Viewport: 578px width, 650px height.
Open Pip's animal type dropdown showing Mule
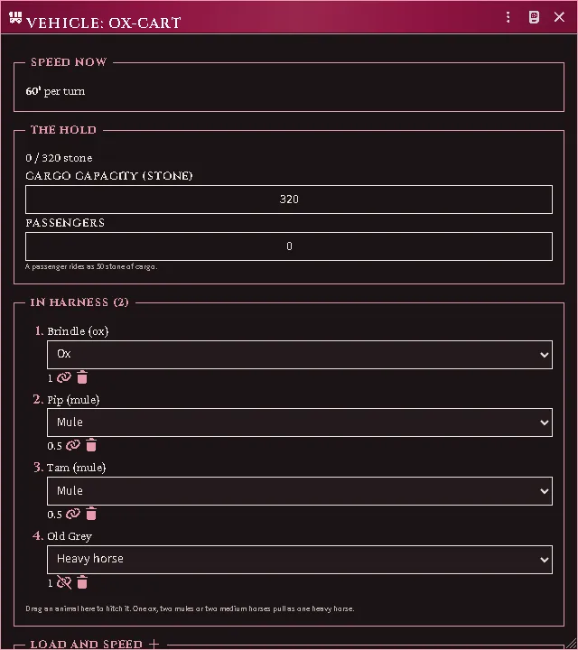pos(299,422)
